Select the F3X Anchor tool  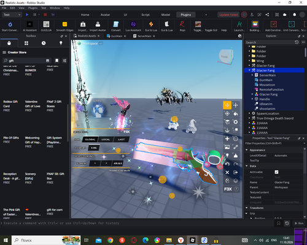coord(227,130)
